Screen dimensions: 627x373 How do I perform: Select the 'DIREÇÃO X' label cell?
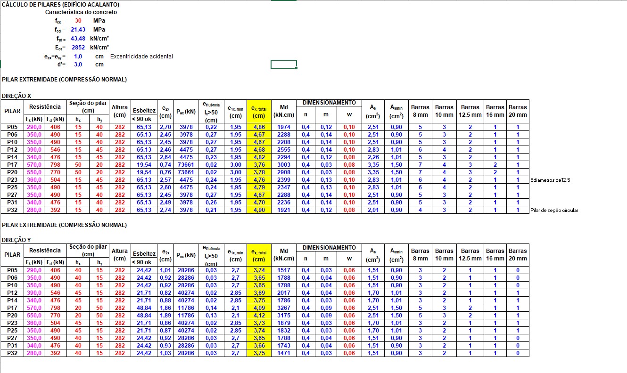click(16, 96)
